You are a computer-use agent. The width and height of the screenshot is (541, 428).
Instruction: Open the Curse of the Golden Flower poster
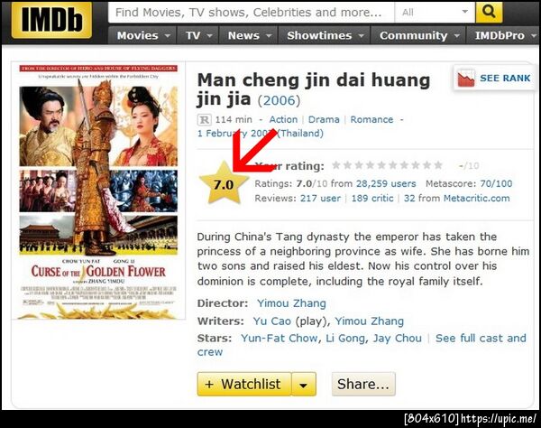click(x=98, y=191)
